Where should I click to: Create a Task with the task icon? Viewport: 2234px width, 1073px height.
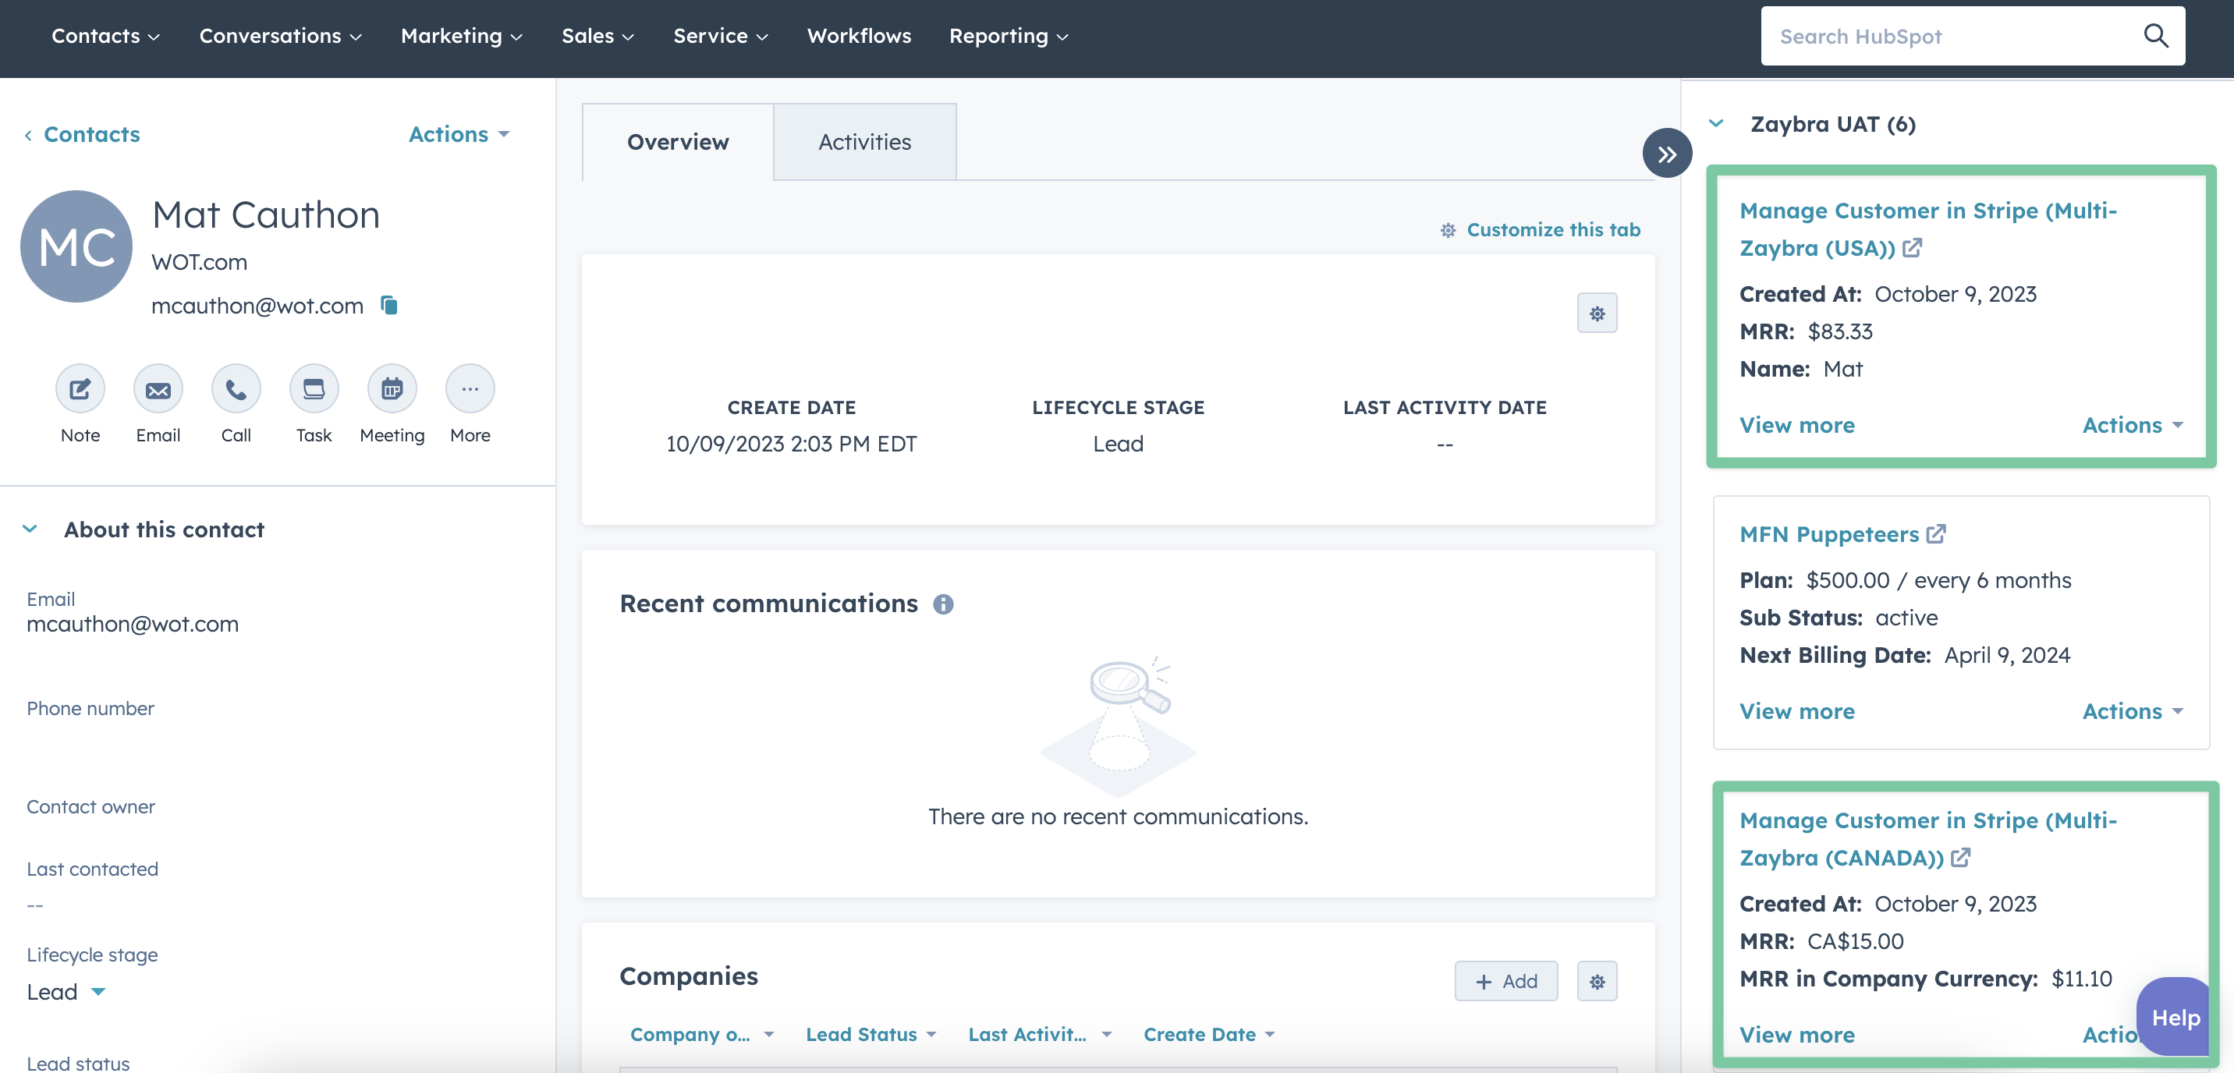click(314, 389)
